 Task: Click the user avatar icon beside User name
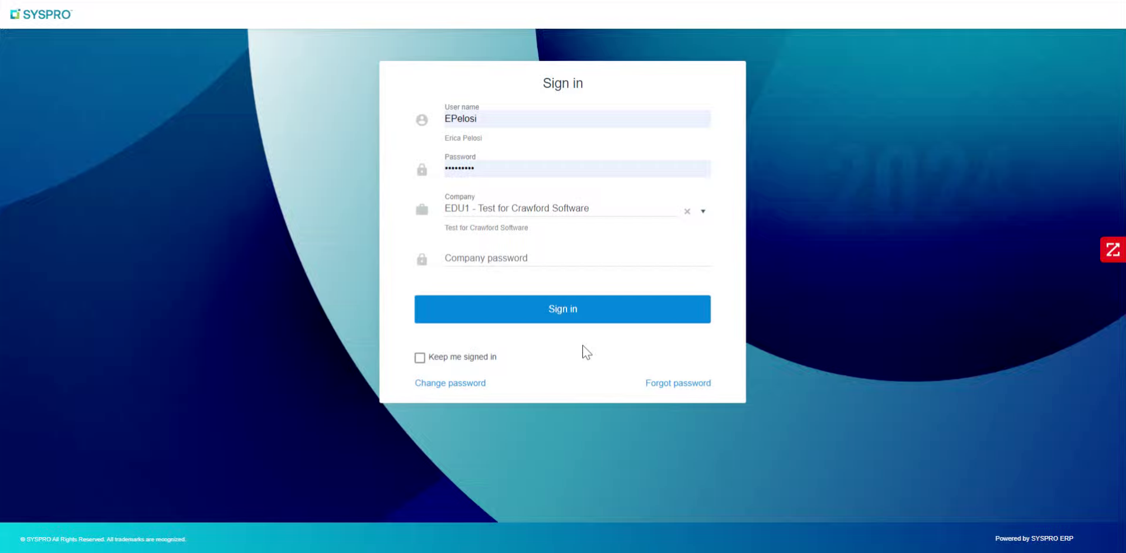[422, 120]
